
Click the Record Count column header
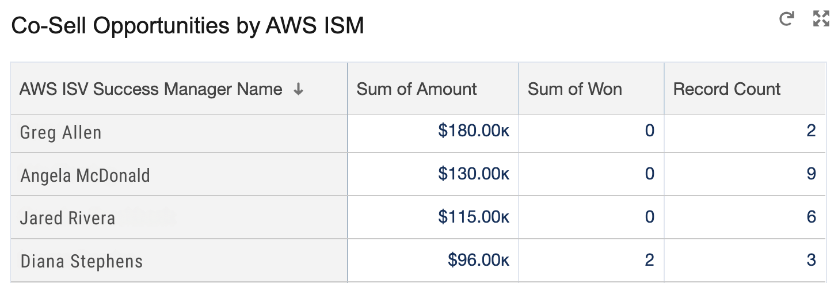[x=727, y=89]
